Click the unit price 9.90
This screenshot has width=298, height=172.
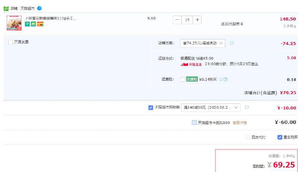click(151, 18)
